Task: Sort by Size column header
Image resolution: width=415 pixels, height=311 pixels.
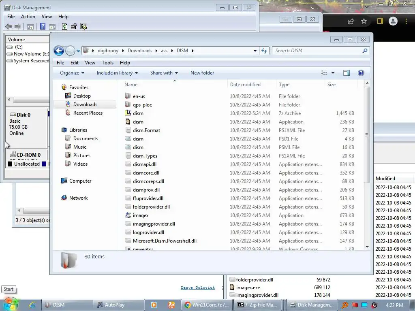Action: [340, 84]
